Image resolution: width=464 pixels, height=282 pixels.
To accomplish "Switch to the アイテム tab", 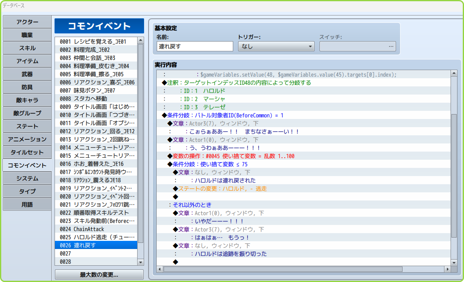I will 27,61.
